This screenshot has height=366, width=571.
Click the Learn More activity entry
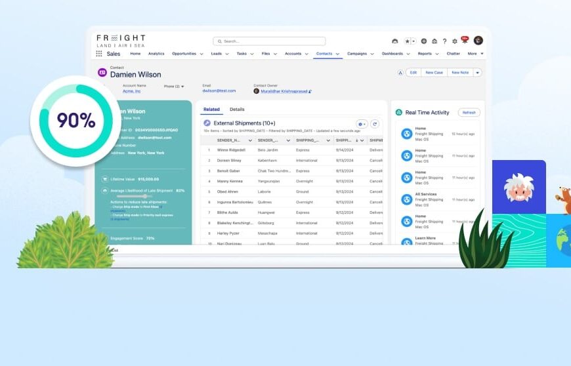[x=425, y=238]
